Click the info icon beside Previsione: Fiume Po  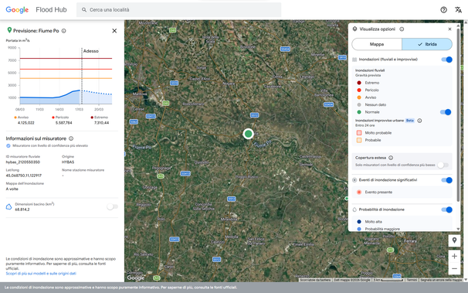(63, 31)
